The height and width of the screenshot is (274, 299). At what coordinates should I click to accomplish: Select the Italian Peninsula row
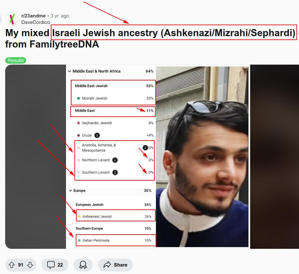116,240
